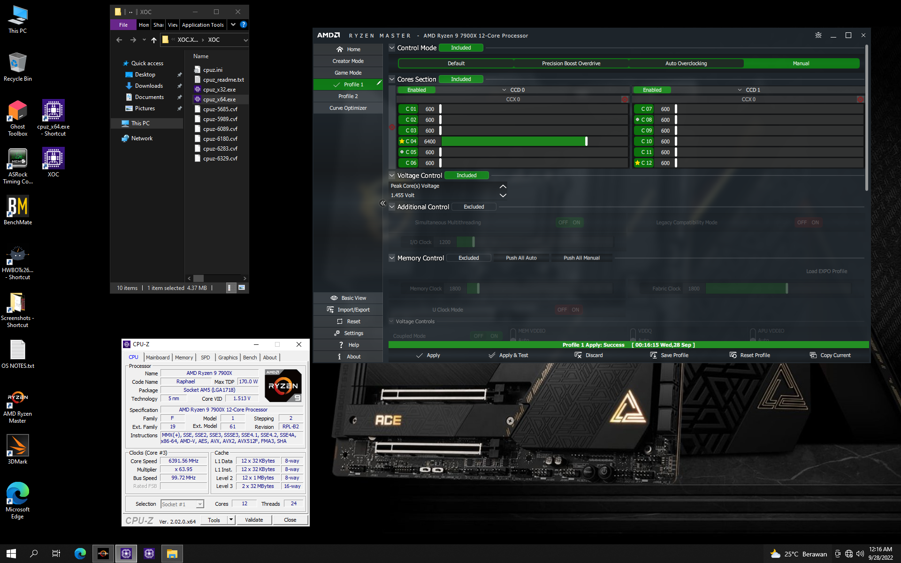Decrease Peak Core Voltage with down arrow
The height and width of the screenshot is (563, 901).
click(503, 195)
